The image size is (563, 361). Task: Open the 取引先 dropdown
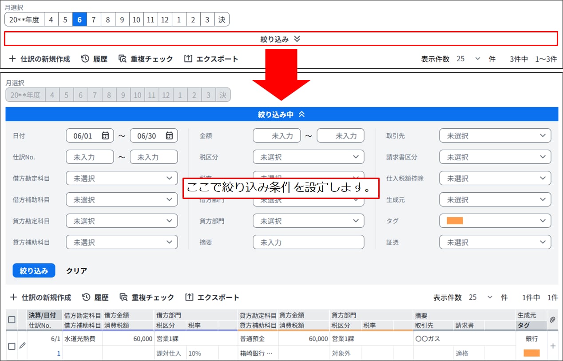pos(495,136)
